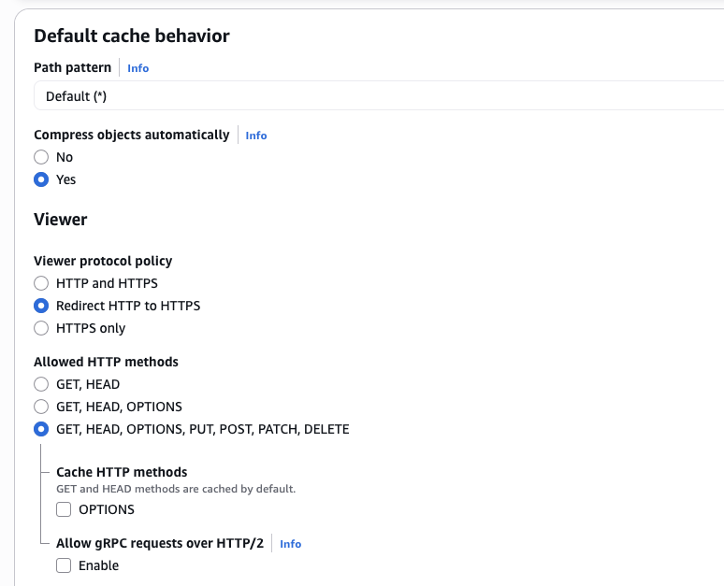This screenshot has width=724, height=586.
Task: Click the Path pattern Default (*) field
Action: (374, 96)
